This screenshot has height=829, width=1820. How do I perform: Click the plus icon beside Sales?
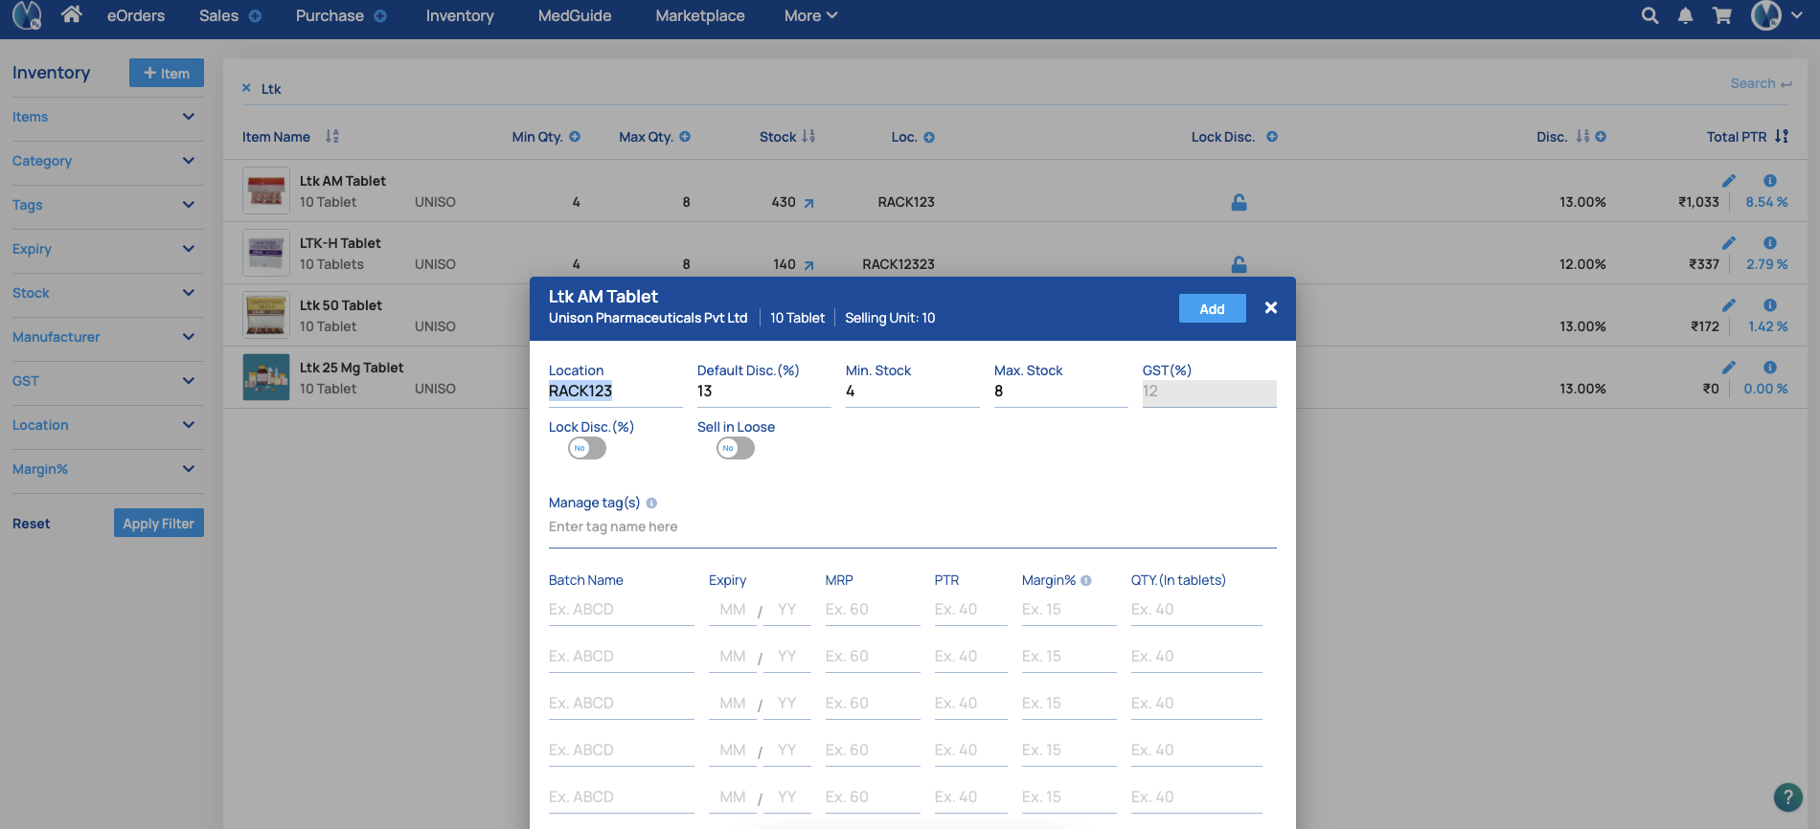[x=255, y=16]
